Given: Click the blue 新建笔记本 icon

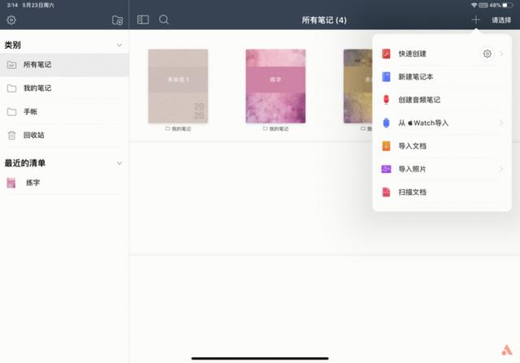Looking at the screenshot, I should click(x=386, y=77).
